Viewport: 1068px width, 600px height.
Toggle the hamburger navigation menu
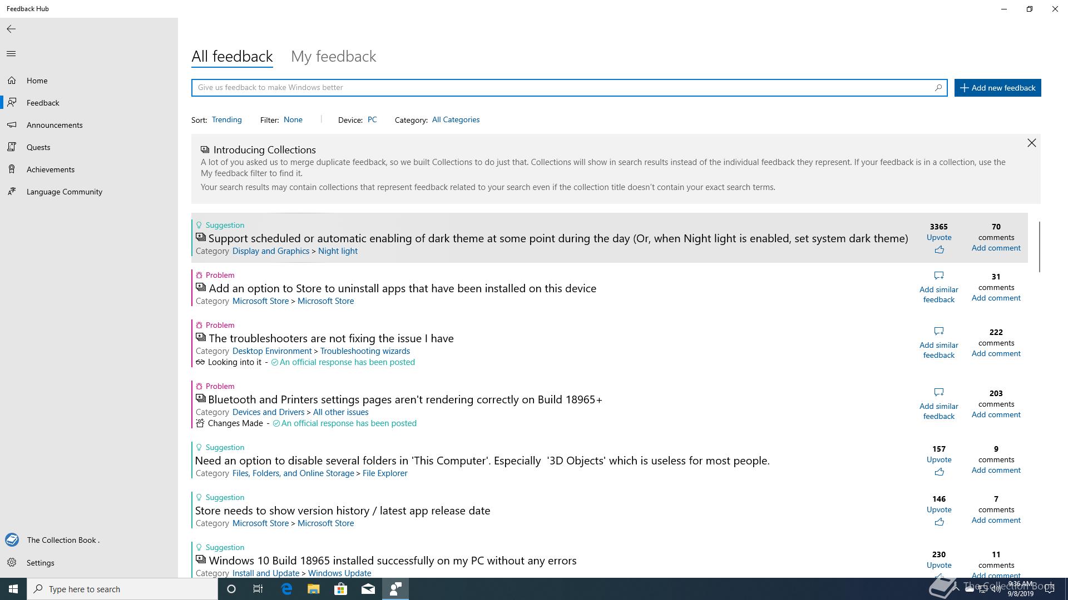[11, 53]
